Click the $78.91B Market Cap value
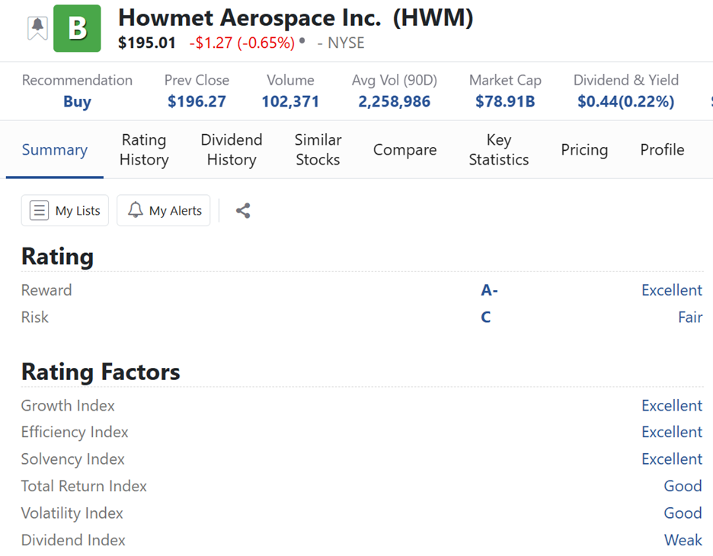The height and width of the screenshot is (556, 713). coord(504,102)
